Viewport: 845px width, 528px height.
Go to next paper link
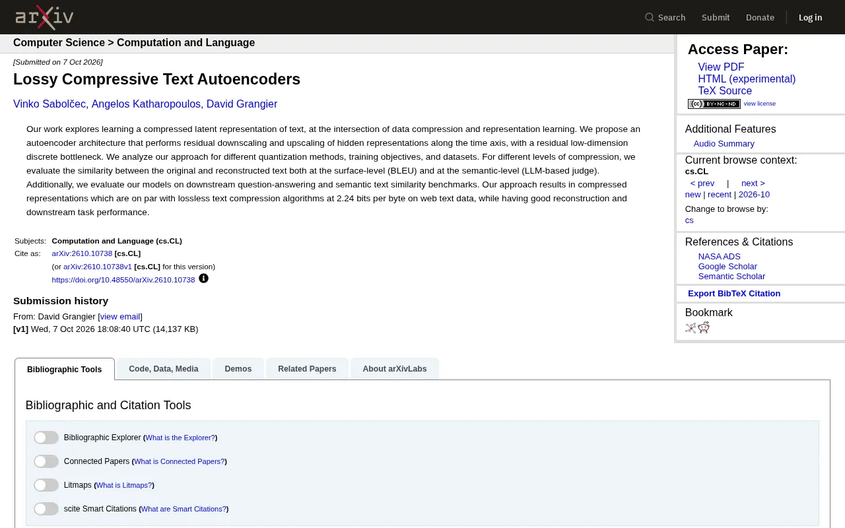[x=753, y=183]
